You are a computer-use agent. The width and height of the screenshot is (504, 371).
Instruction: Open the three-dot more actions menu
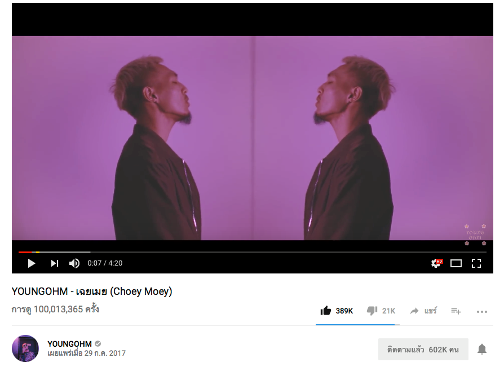(482, 312)
